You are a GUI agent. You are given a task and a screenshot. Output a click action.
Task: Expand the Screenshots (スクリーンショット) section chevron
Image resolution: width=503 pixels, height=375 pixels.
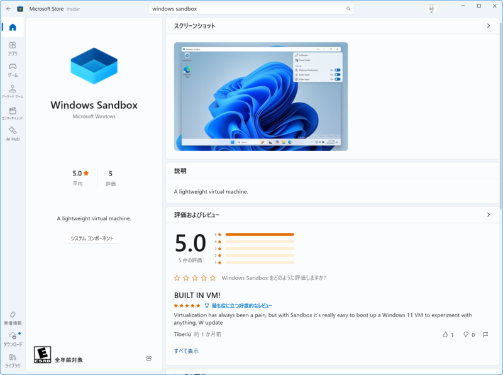pos(489,26)
